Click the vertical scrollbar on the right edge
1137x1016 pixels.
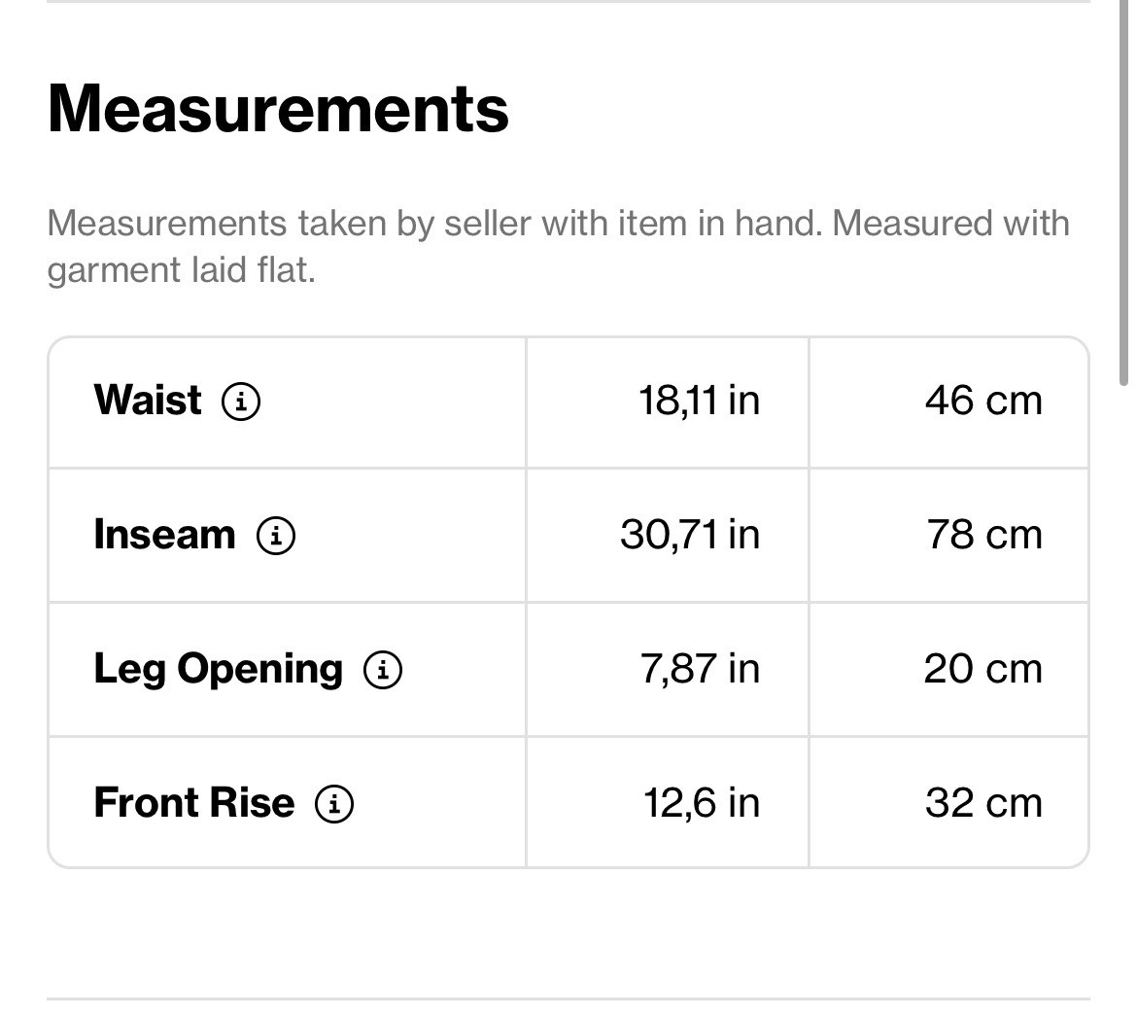click(x=1124, y=194)
